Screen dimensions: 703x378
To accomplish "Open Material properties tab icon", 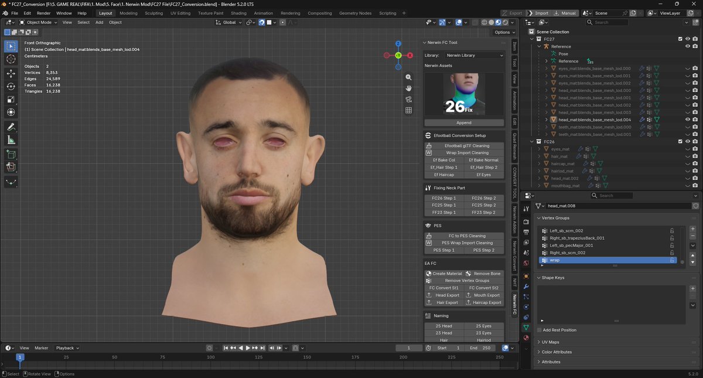I will coord(526,338).
